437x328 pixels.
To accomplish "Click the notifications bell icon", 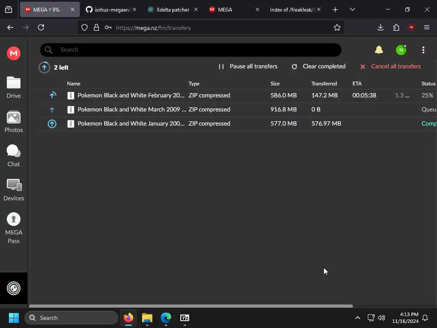I will point(379,50).
